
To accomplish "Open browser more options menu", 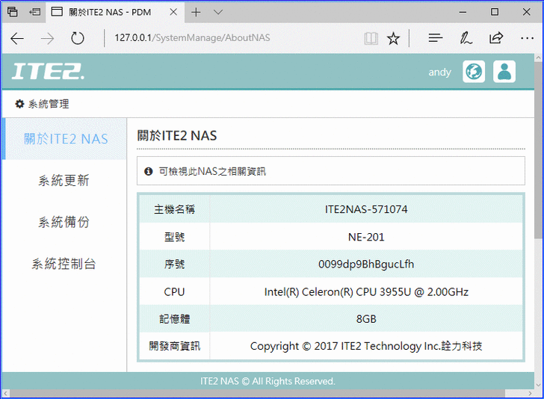I will (526, 38).
